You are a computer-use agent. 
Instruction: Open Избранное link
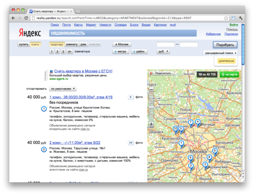tap(213, 34)
